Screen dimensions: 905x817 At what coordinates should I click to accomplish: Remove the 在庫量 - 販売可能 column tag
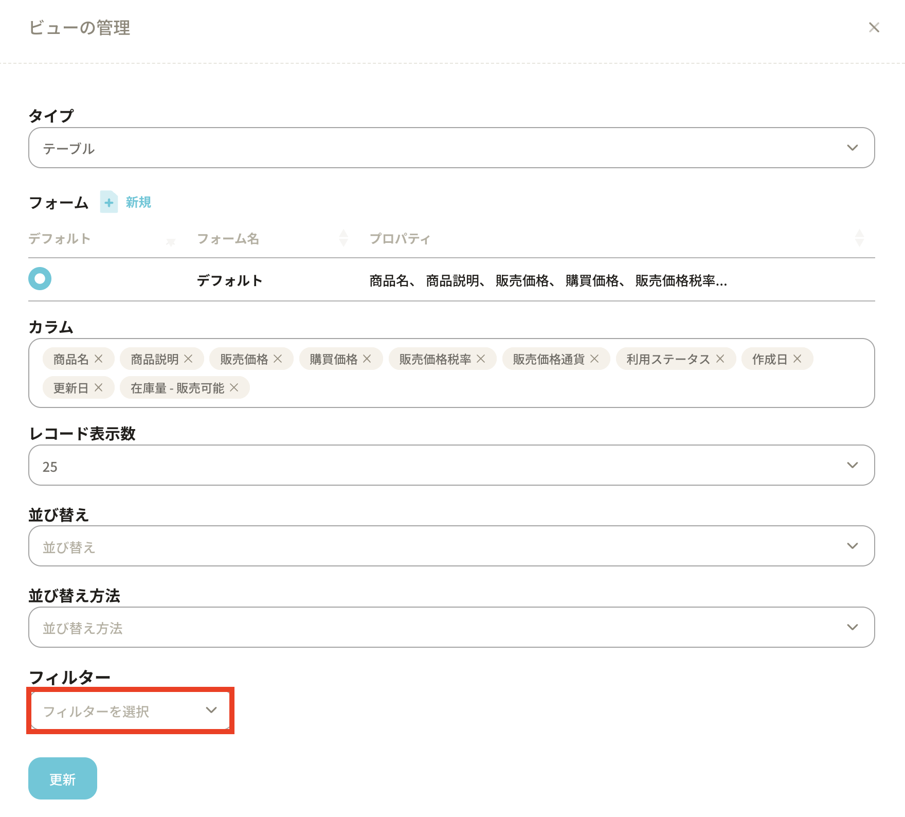click(x=234, y=387)
